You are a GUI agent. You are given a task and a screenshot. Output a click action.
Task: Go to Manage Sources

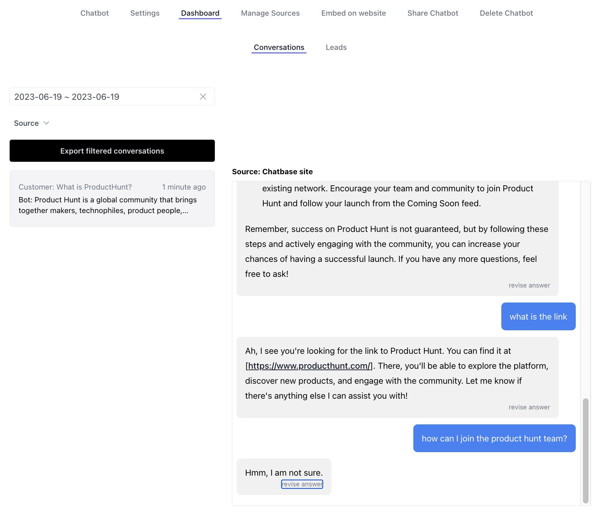click(x=270, y=13)
